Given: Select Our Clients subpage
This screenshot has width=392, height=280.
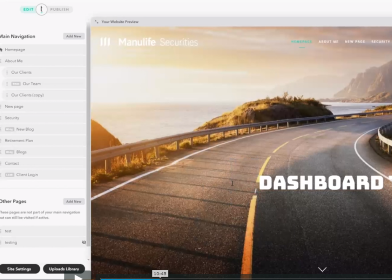Looking at the screenshot, I should click(44, 72).
